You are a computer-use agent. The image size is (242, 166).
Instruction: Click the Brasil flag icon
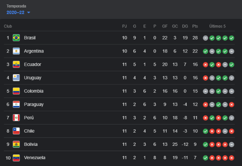(16, 38)
